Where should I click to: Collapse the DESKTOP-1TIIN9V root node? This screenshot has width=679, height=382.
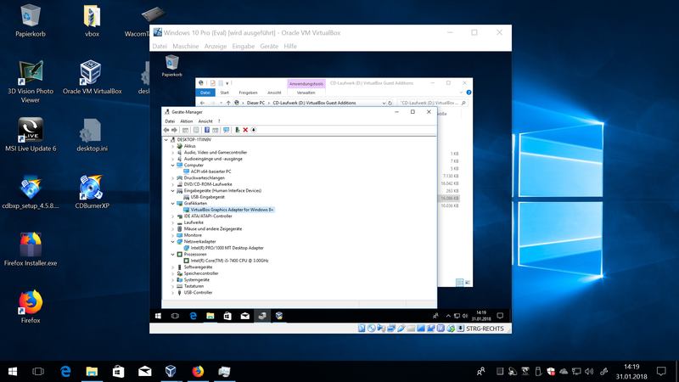coord(166,140)
